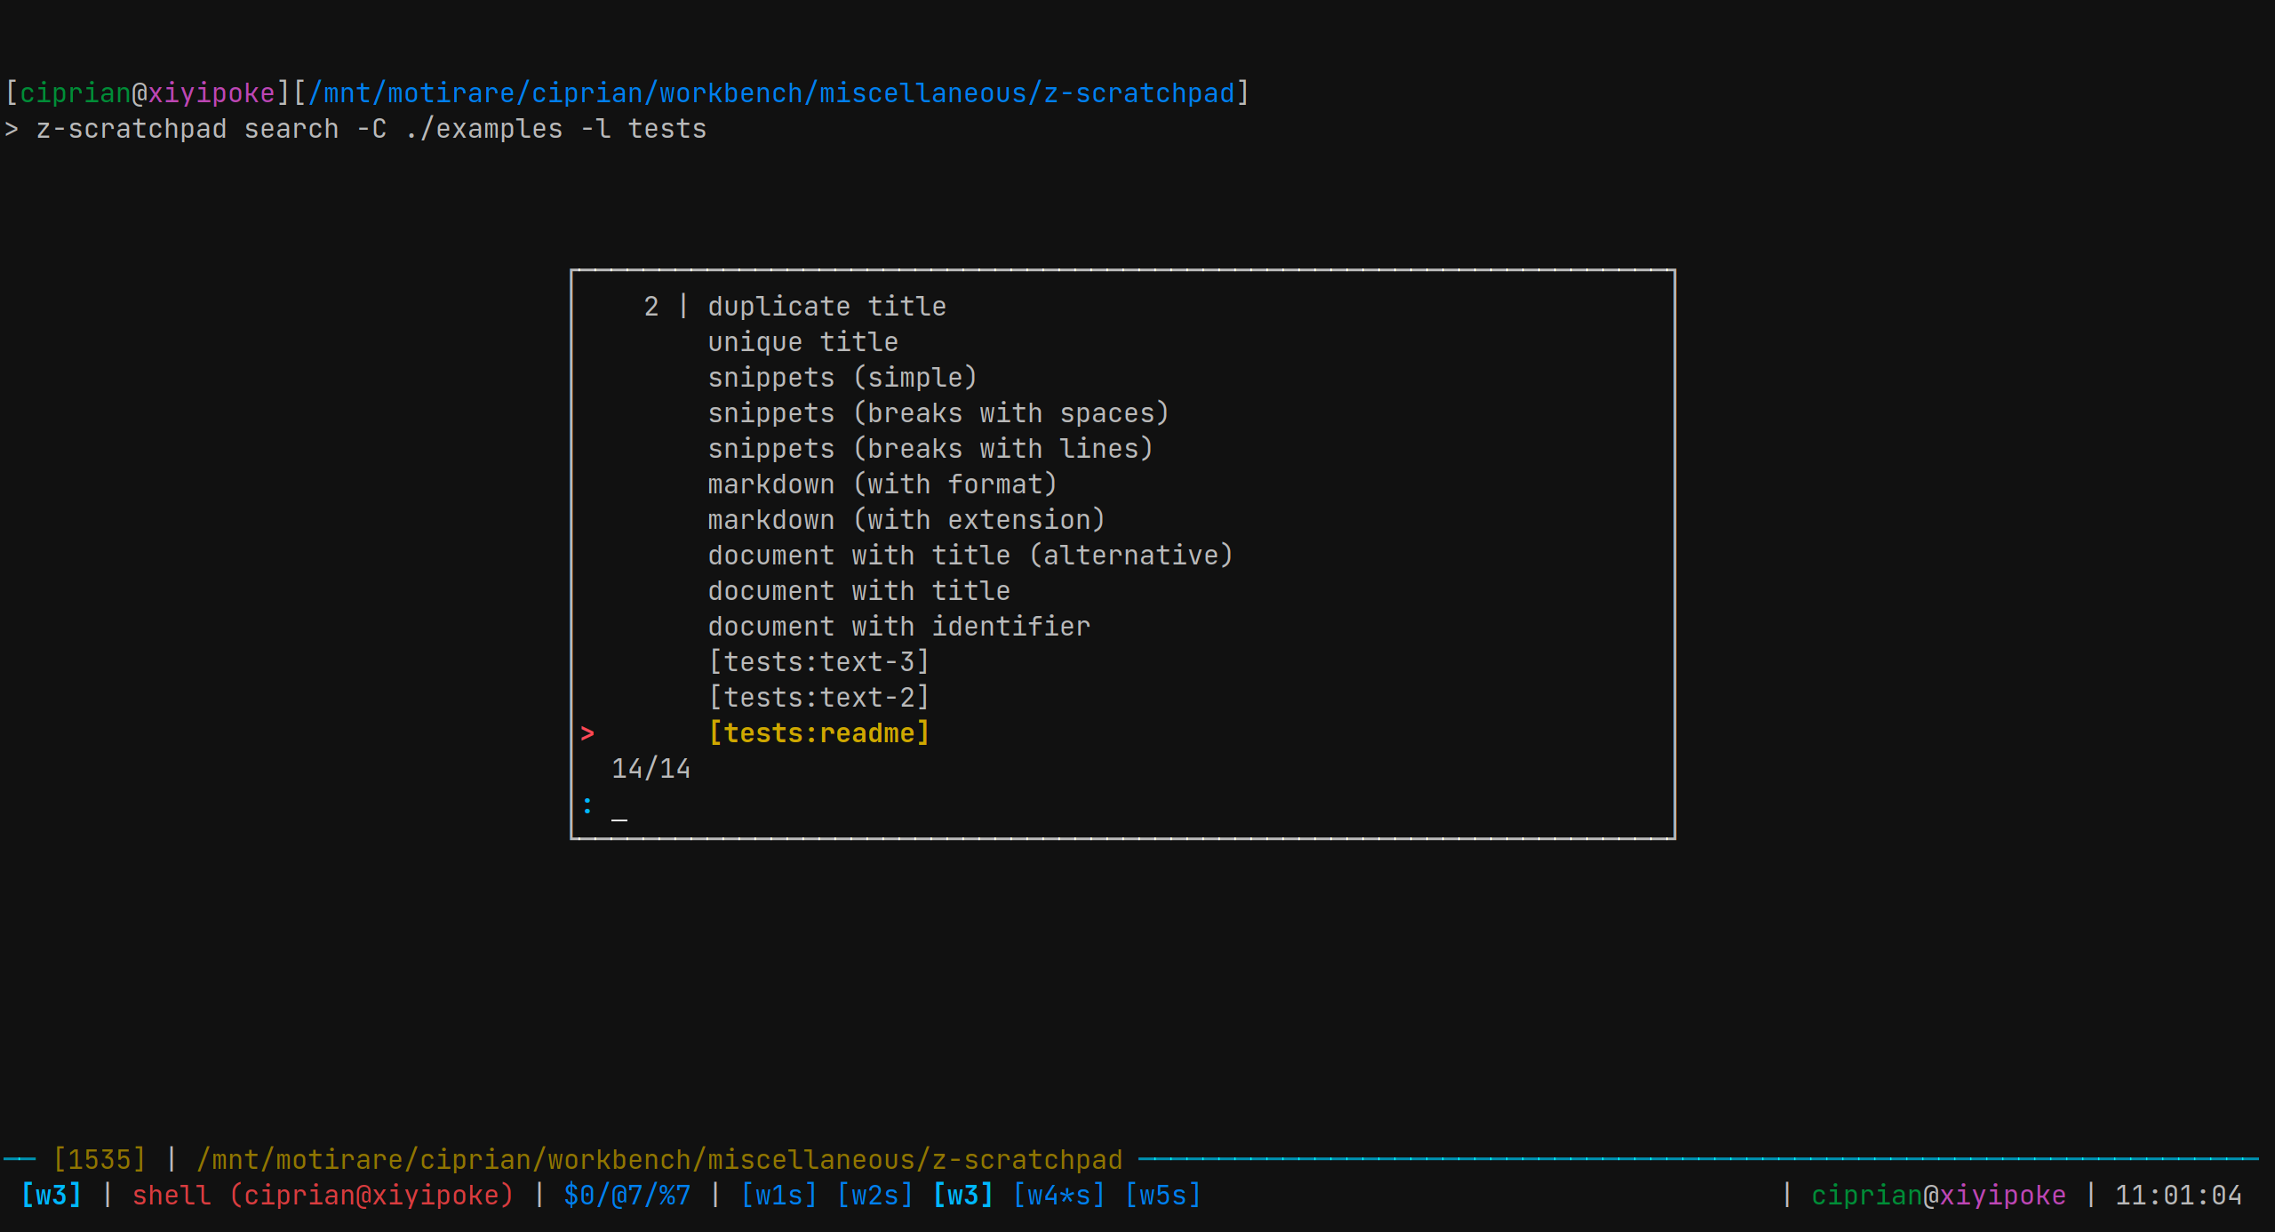The height and width of the screenshot is (1232, 2275).
Task: Switch to tmux window w4*s
Action: pos(1058,1196)
